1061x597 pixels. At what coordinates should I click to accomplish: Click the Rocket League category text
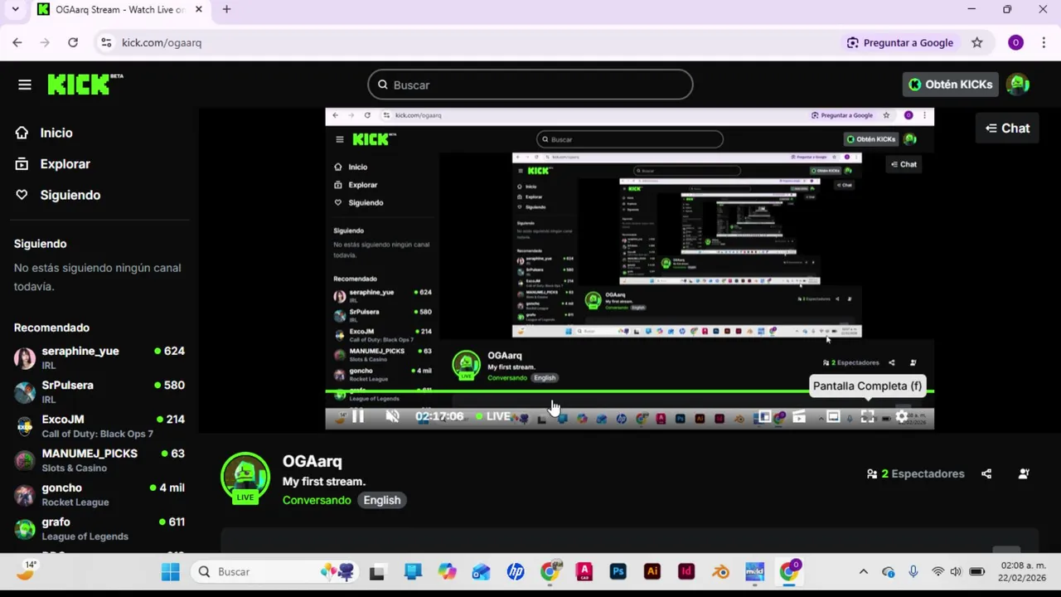click(x=75, y=502)
